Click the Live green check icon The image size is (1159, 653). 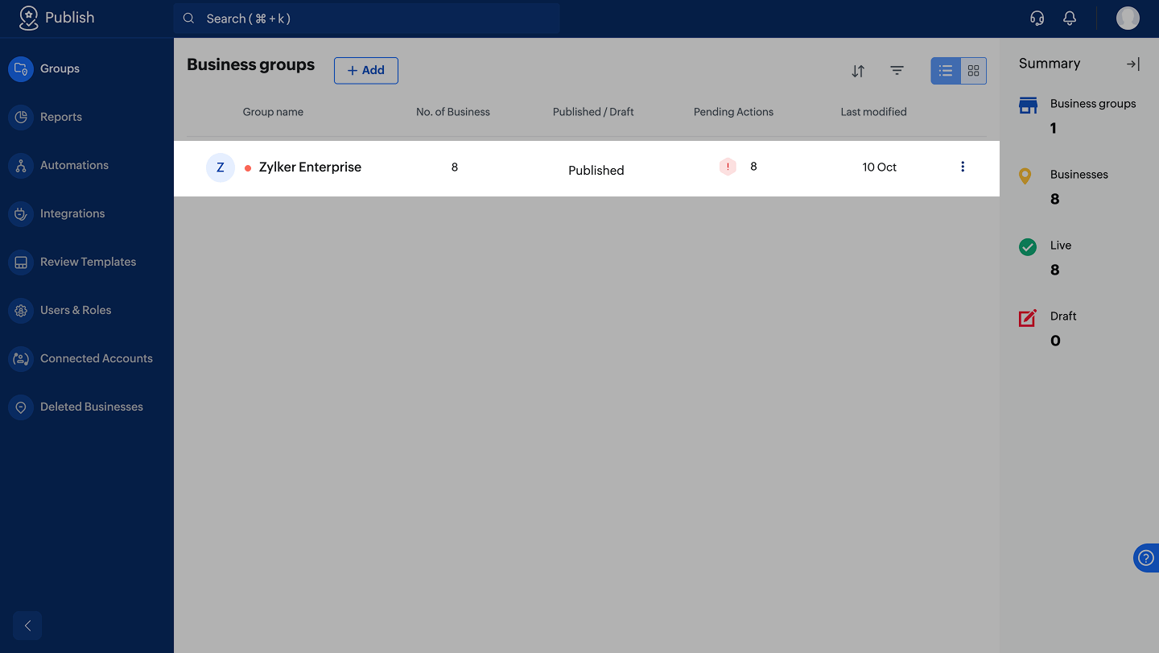click(x=1028, y=247)
